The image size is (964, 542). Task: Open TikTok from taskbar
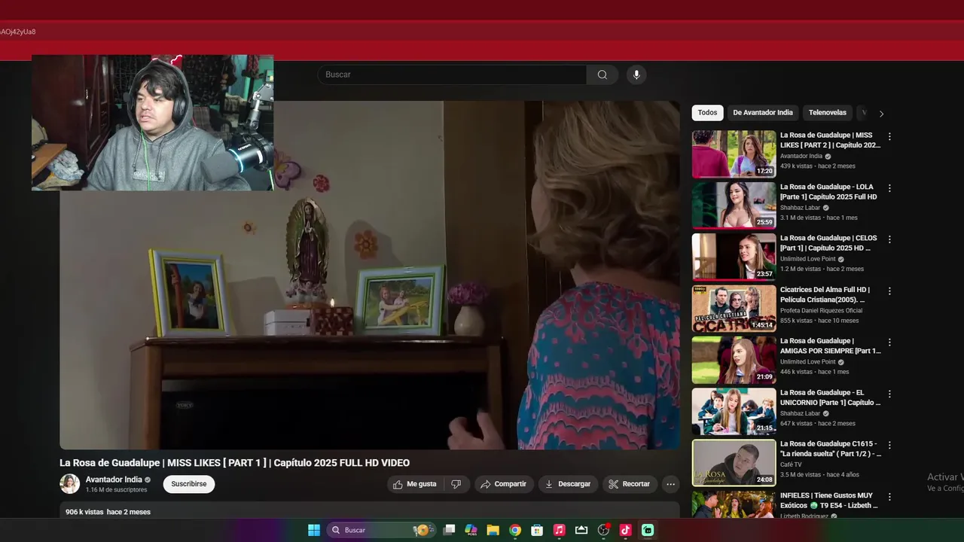pos(625,530)
